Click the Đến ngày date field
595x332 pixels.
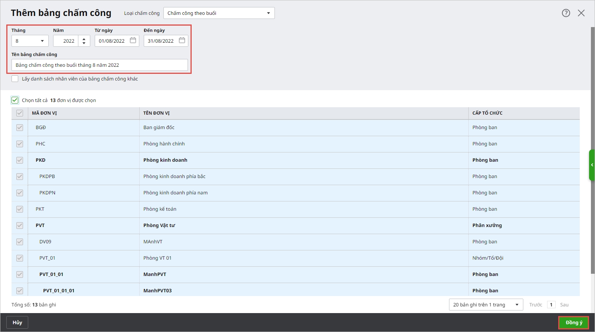click(166, 41)
